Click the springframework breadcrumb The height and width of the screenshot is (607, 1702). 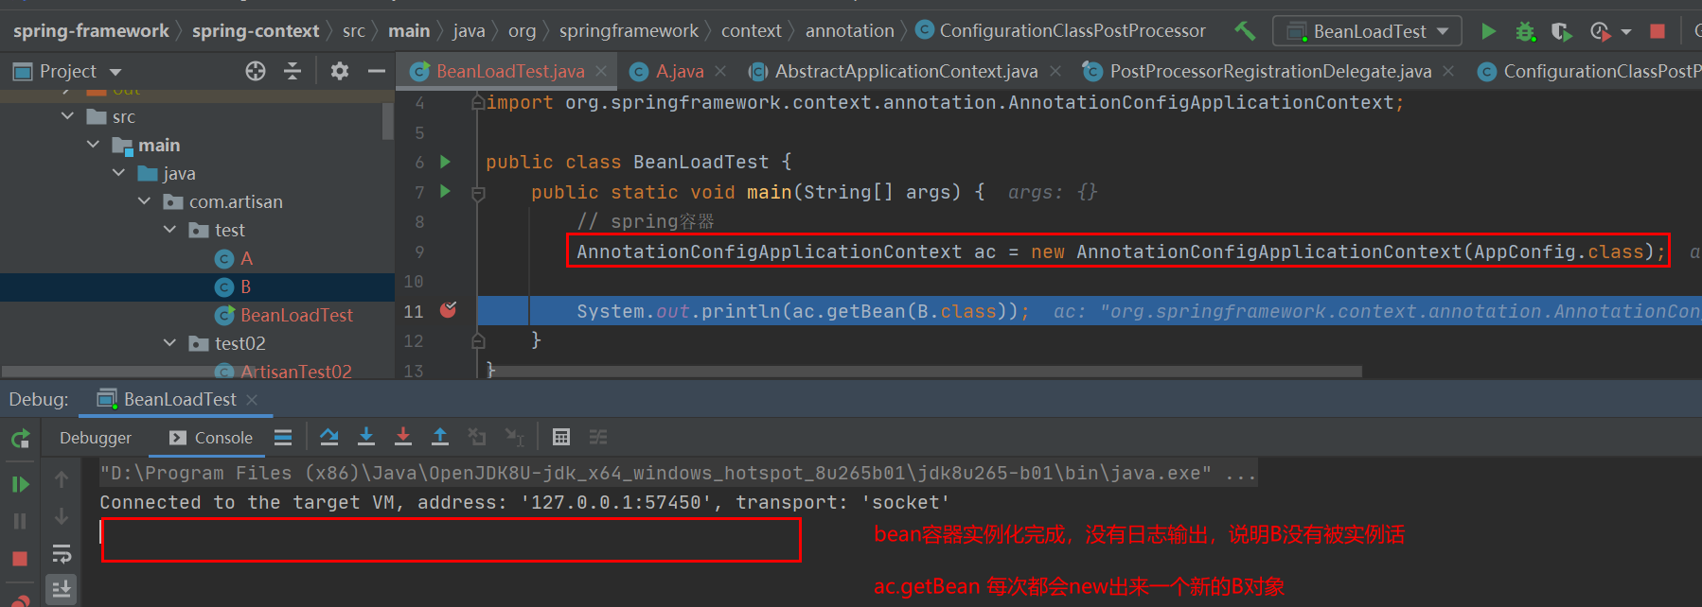(629, 31)
